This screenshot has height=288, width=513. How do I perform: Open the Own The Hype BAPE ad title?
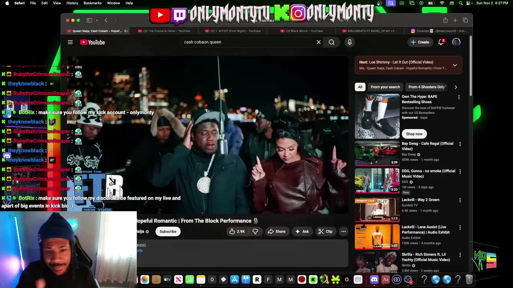419,99
